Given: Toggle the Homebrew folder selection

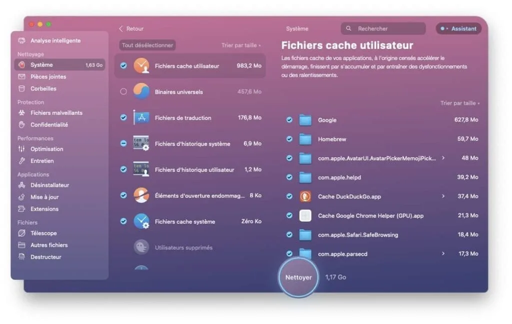Looking at the screenshot, I should click(289, 139).
